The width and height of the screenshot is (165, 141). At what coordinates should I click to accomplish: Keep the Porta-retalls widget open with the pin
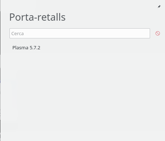(159, 7)
